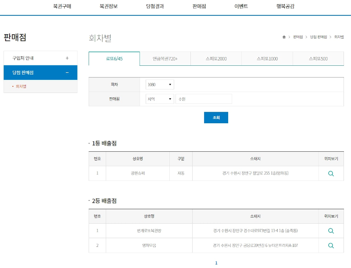The height and width of the screenshot is (268, 351).
Task: Switch to the 스피또500 tab
Action: [317, 58]
